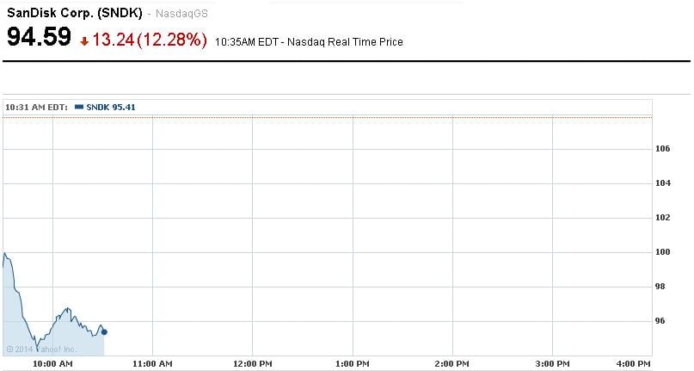The height and width of the screenshot is (371, 694).
Task: Click the 94.59 current price figure
Action: click(39, 39)
